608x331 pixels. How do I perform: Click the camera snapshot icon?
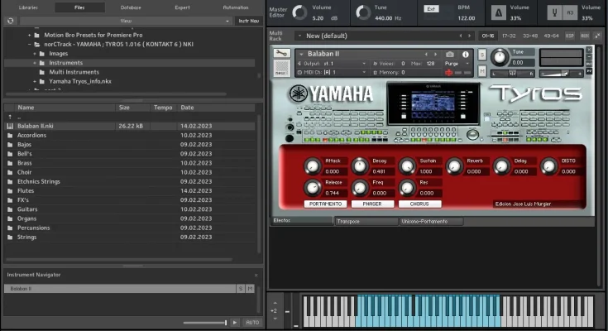[x=450, y=54]
